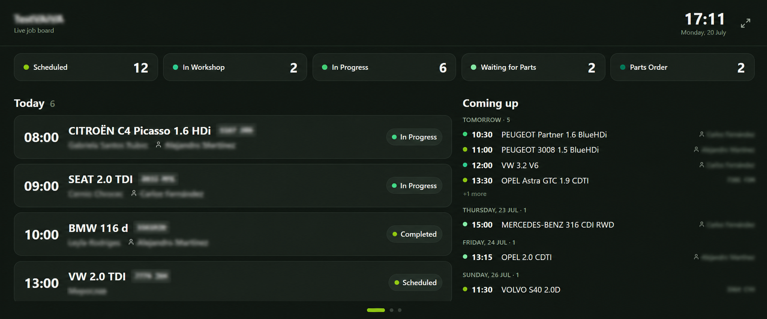767x319 pixels.
Task: Select the PEUGEOT 3008 1.5 BlueHDi entry
Action: [x=609, y=150]
